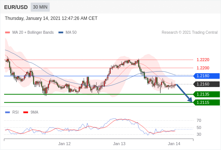Click the Research Trading Central copyright text
This screenshot has height=150, width=221.
pyautogui.click(x=190, y=33)
